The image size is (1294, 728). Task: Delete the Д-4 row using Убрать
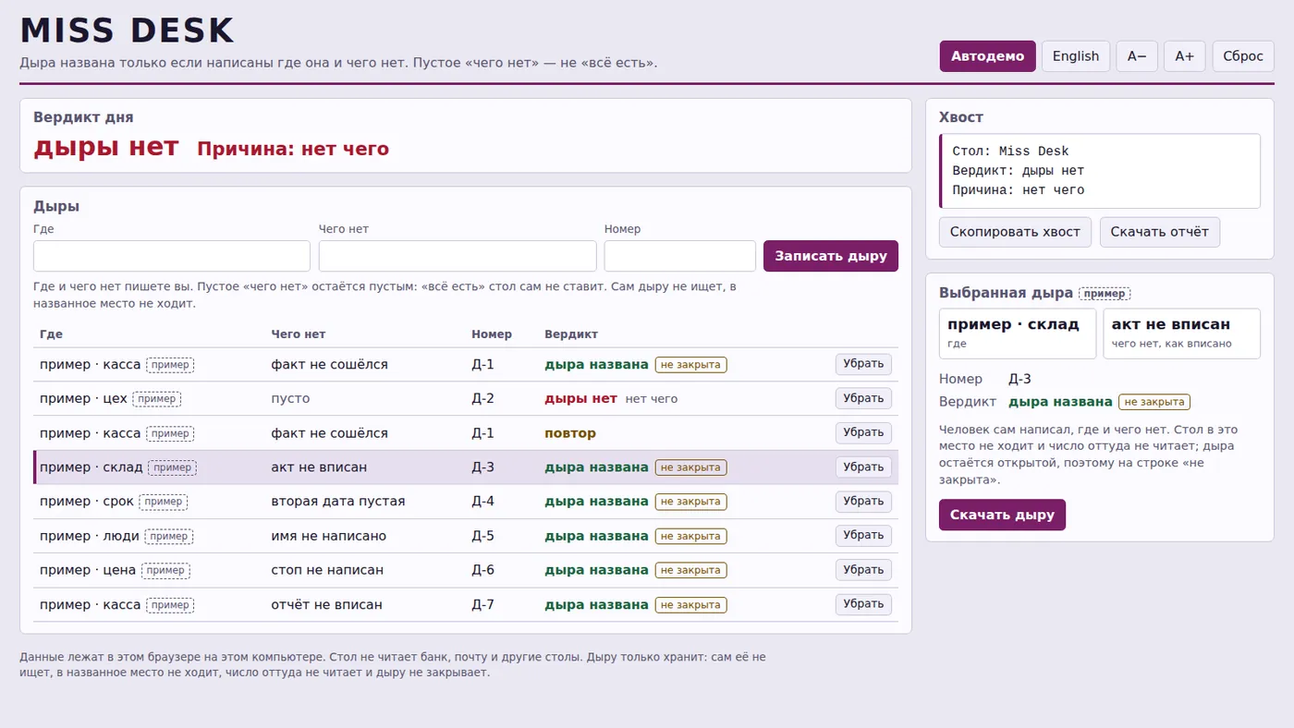click(x=863, y=502)
